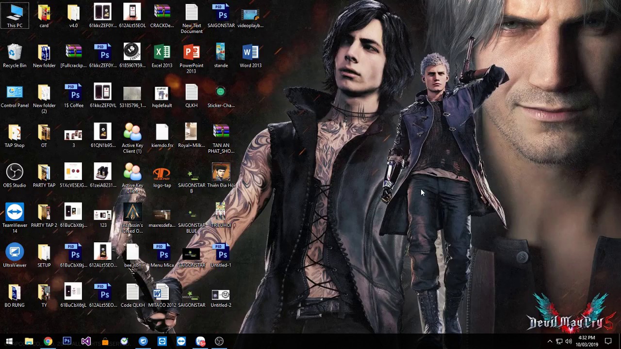
Task: Select the TRIEUHOI archive icon
Action: [221, 216]
